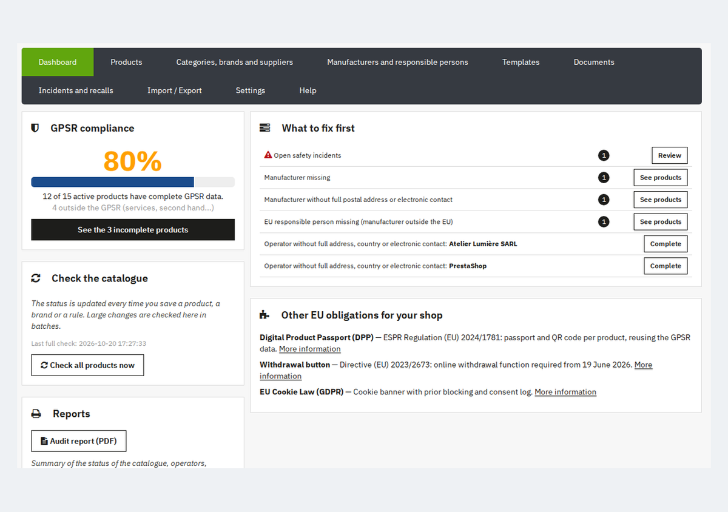Click 'What to fix first' heading

click(x=318, y=128)
